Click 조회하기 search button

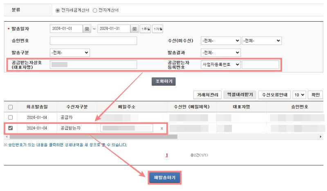coord(164,82)
